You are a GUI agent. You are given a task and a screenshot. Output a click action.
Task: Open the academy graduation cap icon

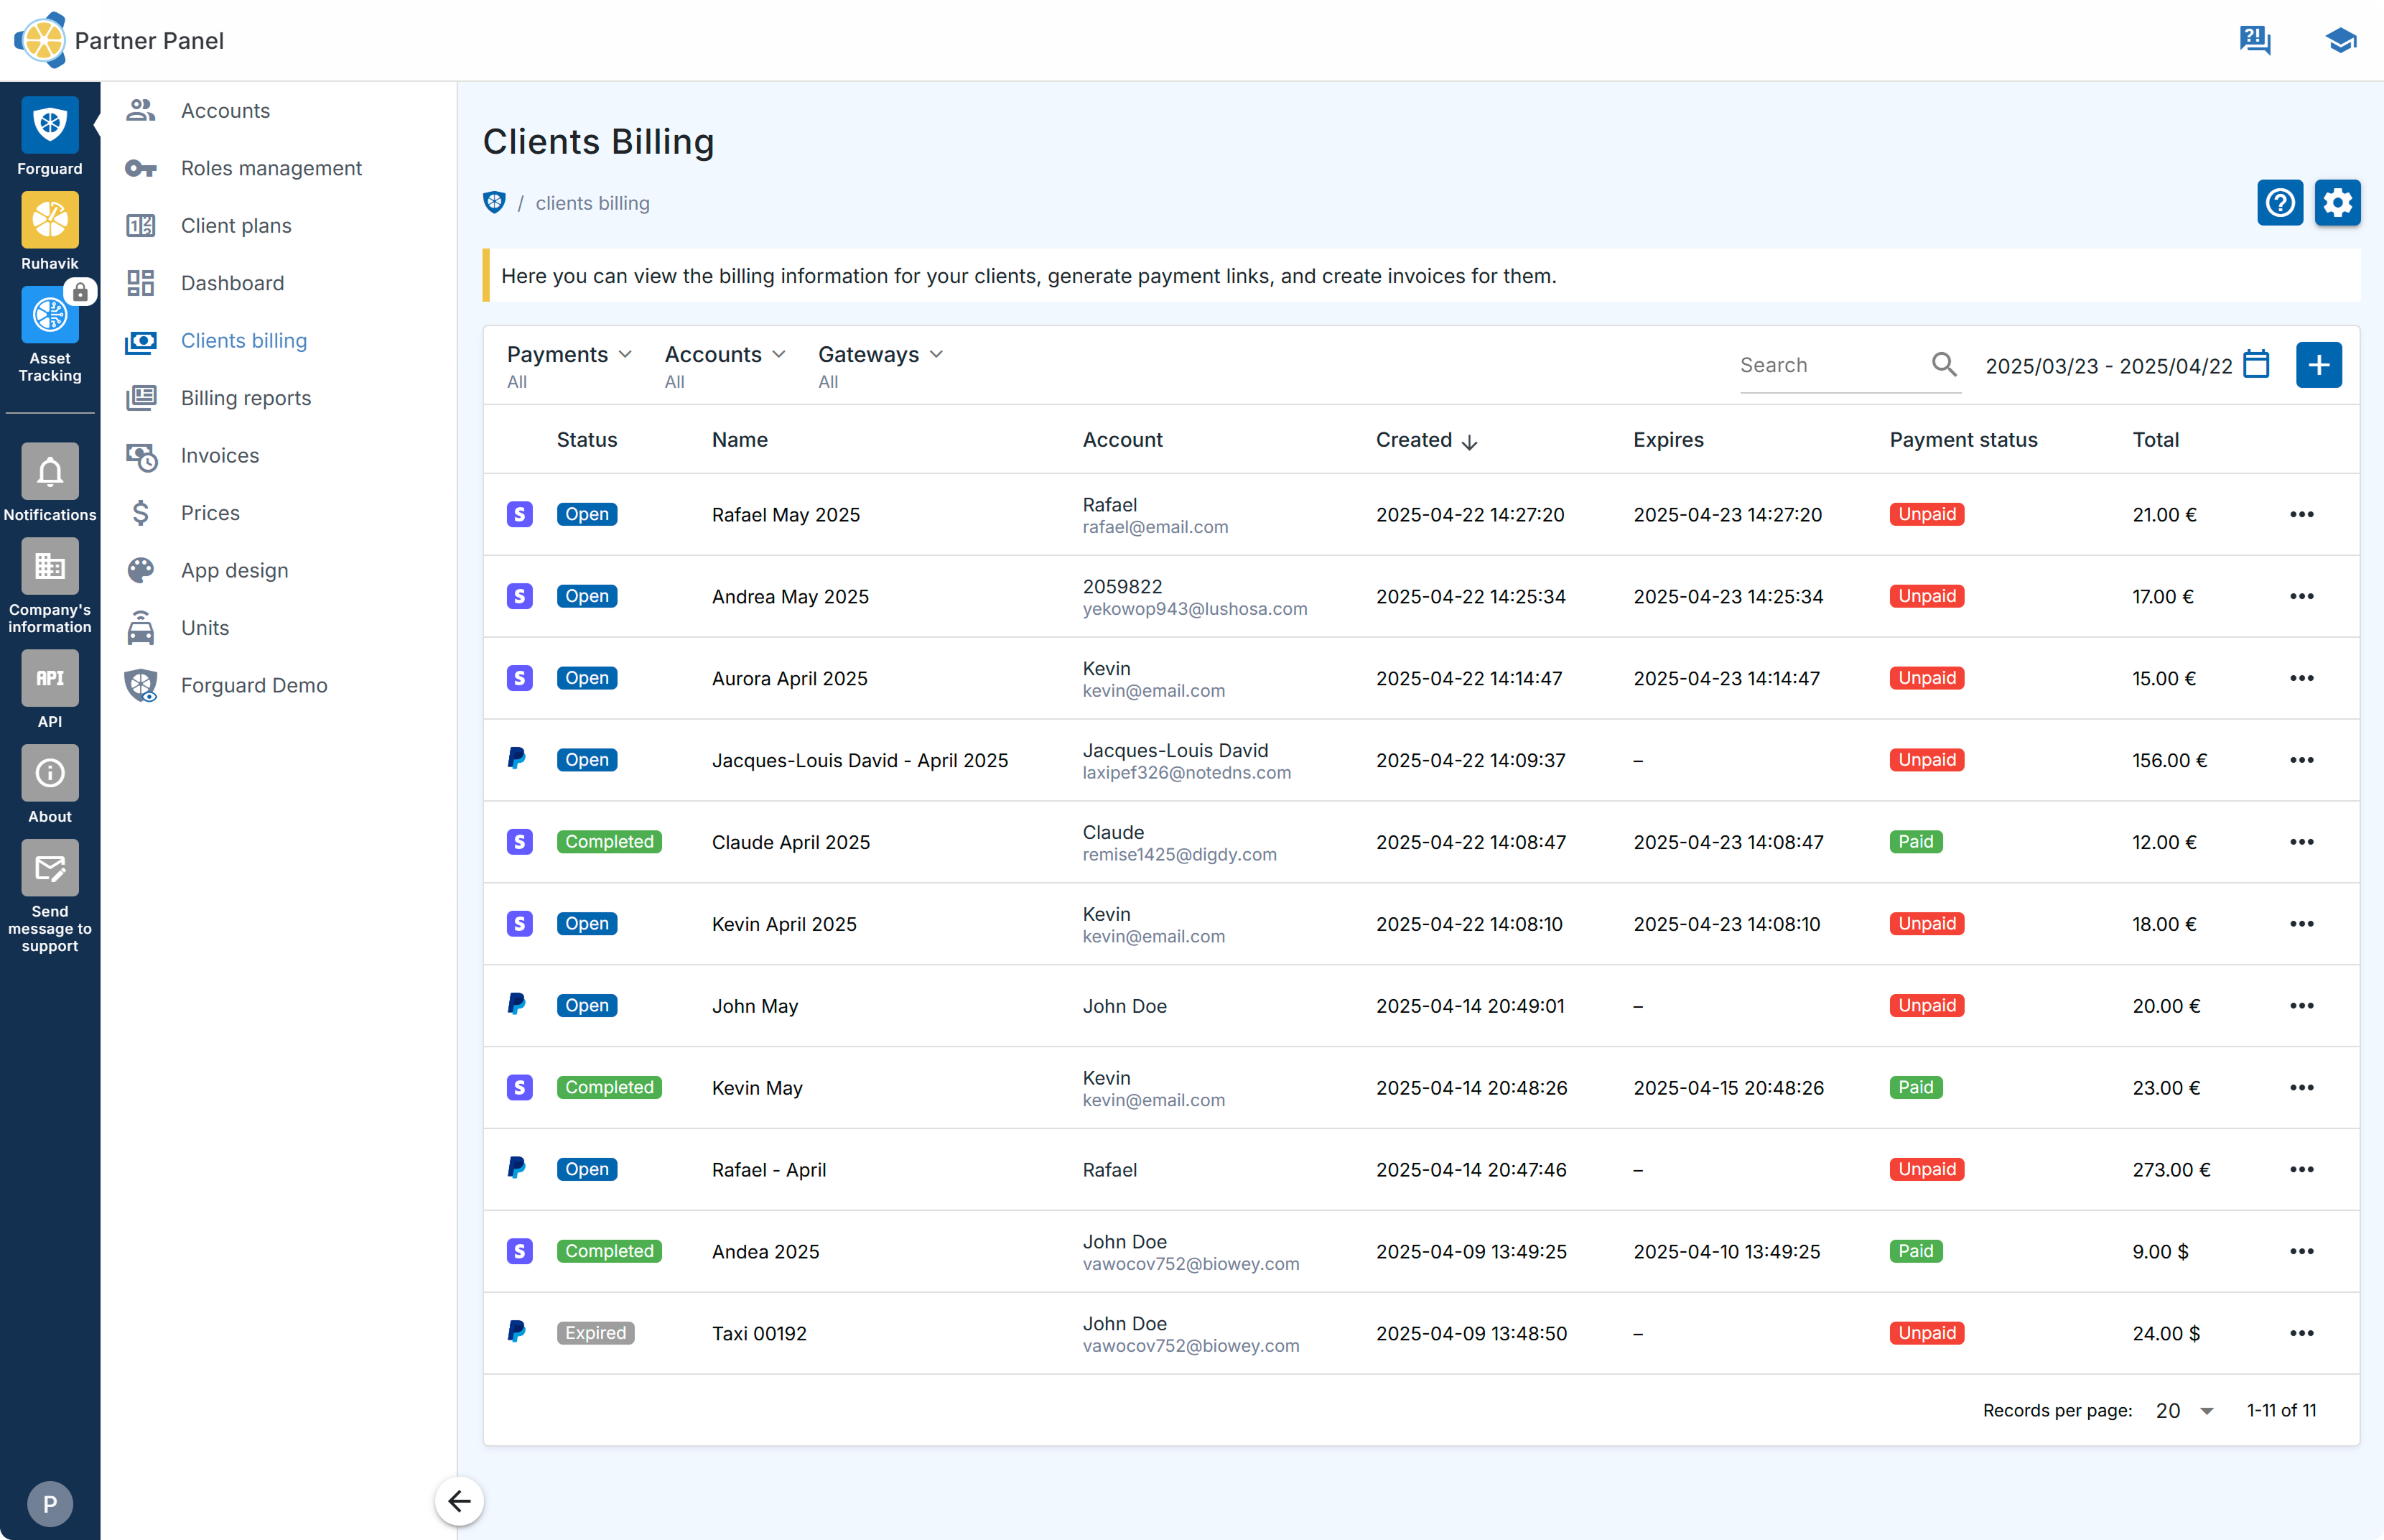click(x=2339, y=40)
